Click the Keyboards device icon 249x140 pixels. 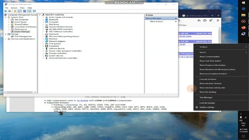(47, 34)
